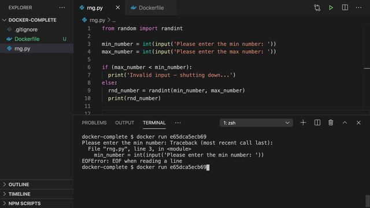
Task: Split the editor to the right
Action: click(x=345, y=8)
